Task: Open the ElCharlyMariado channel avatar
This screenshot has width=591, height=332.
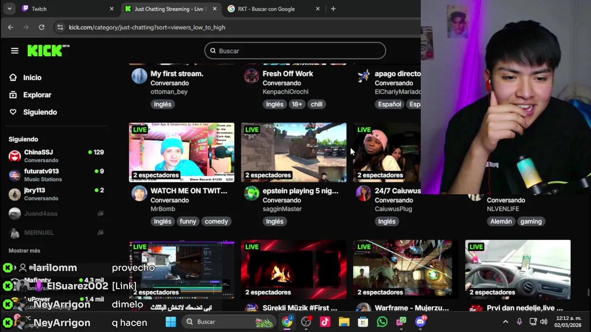Action: tap(363, 76)
